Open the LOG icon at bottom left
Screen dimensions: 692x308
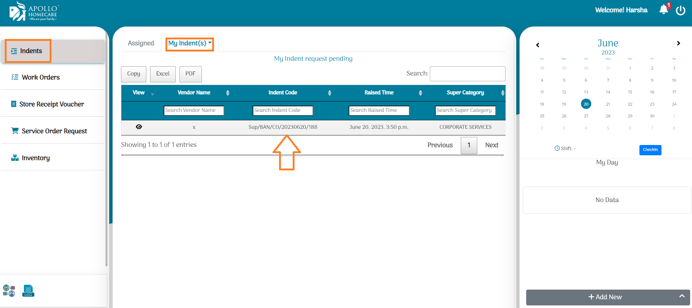(28, 290)
